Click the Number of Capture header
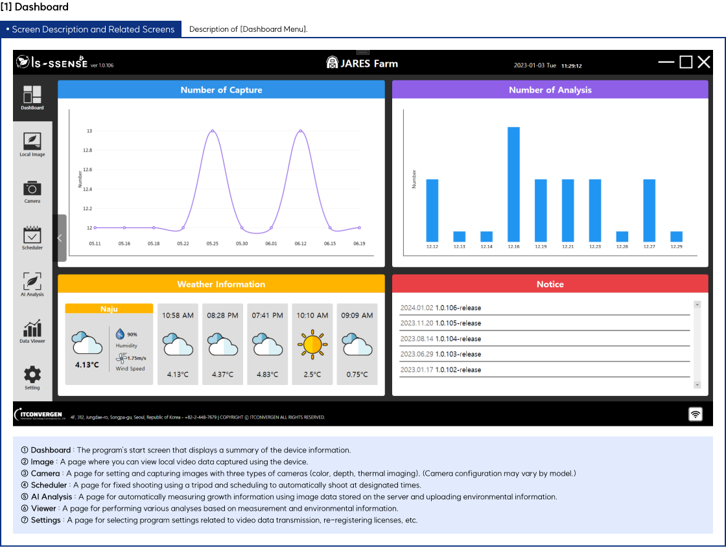 point(221,90)
